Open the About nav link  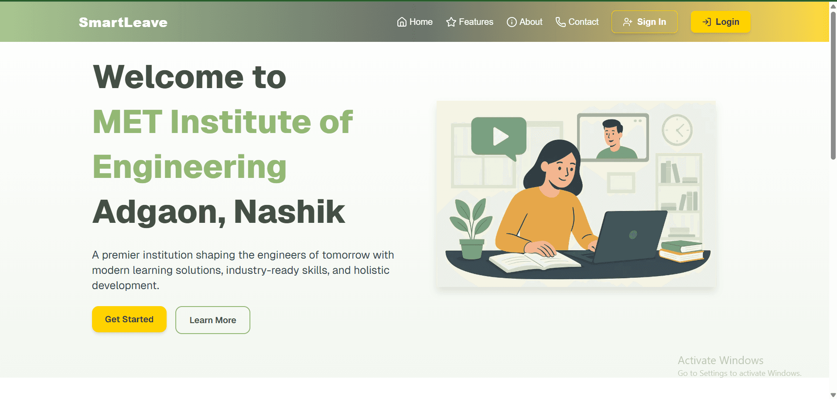pos(525,22)
